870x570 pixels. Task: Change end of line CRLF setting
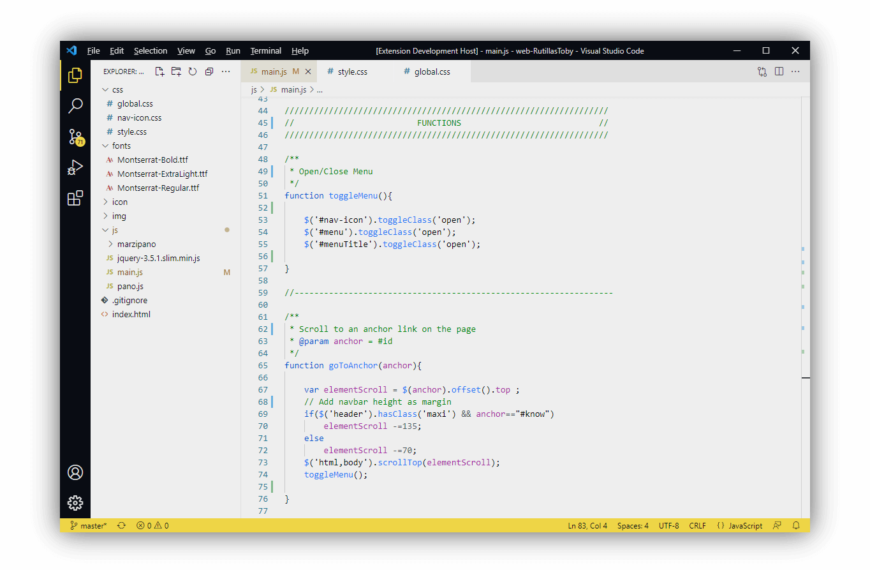point(697,526)
